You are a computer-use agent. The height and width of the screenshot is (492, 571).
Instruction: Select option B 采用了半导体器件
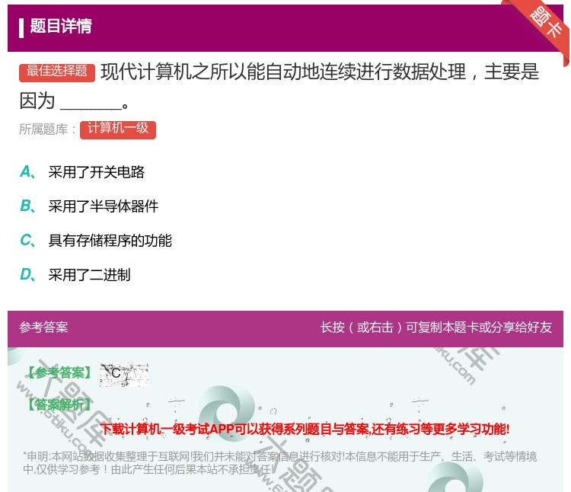tap(89, 206)
